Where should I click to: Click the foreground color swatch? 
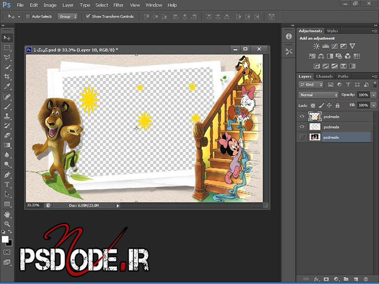coord(5,239)
